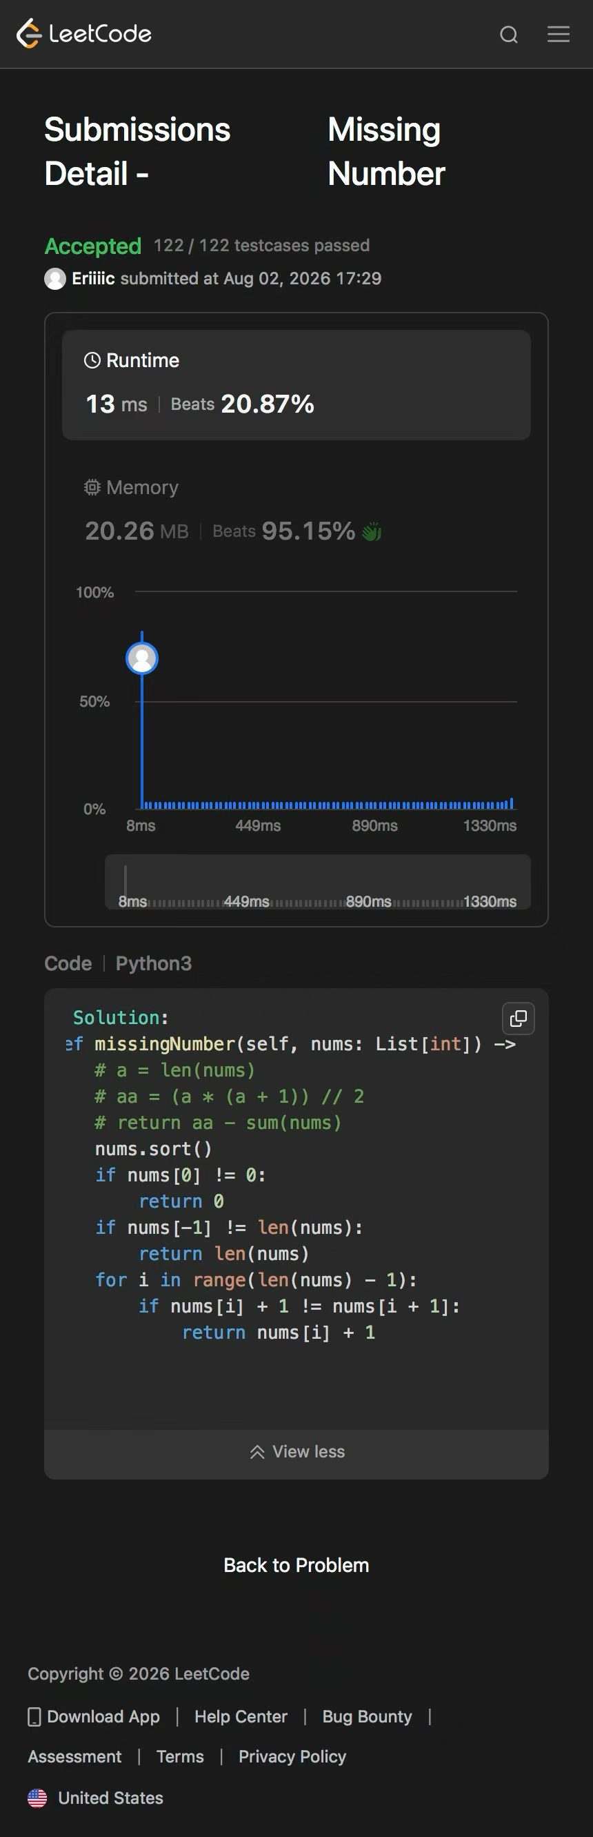The image size is (593, 1837).
Task: Open the hamburger navigation menu
Action: tap(558, 35)
